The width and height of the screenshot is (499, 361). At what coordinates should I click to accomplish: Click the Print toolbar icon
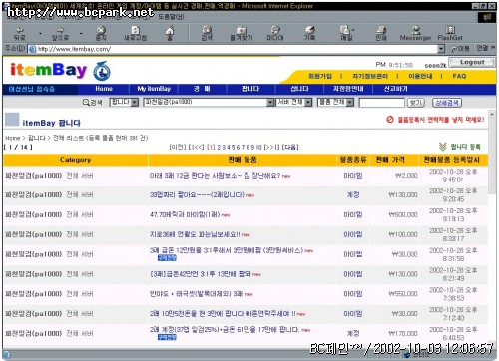pos(381,33)
